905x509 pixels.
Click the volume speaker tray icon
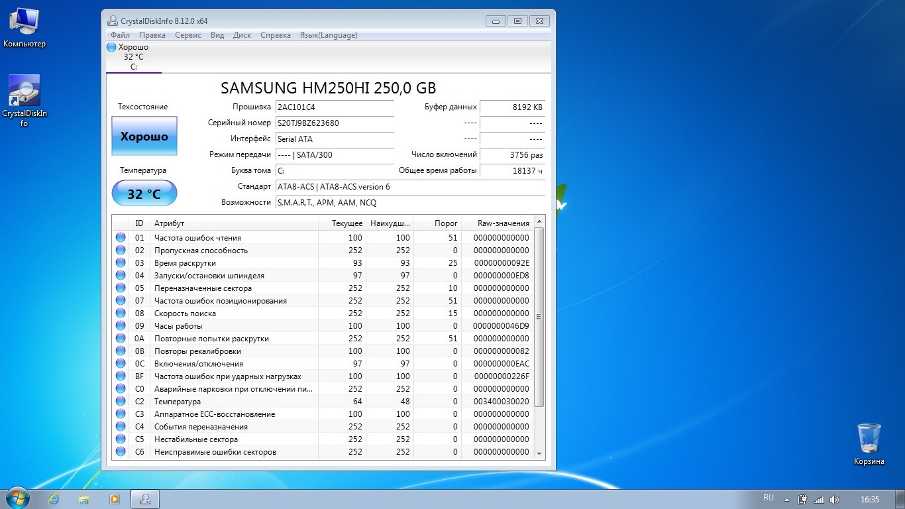(x=834, y=500)
